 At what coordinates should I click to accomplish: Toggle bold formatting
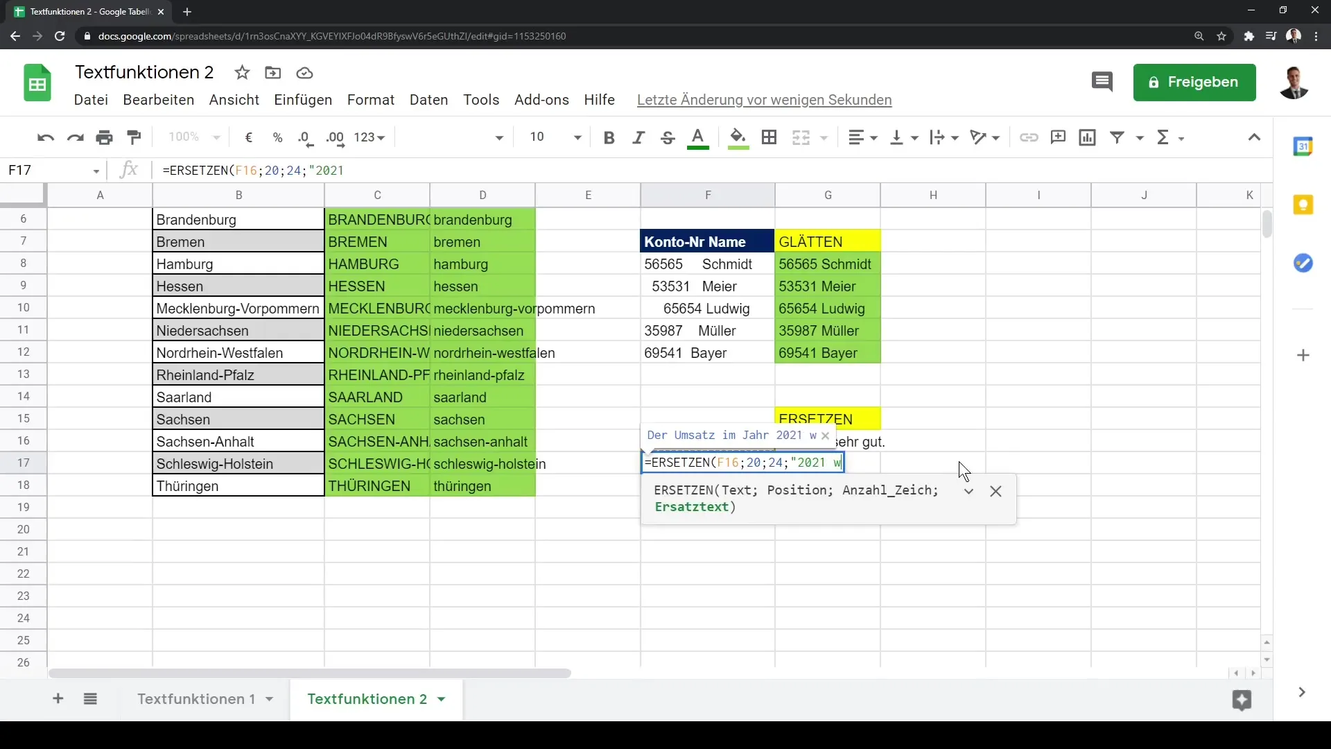pos(609,137)
